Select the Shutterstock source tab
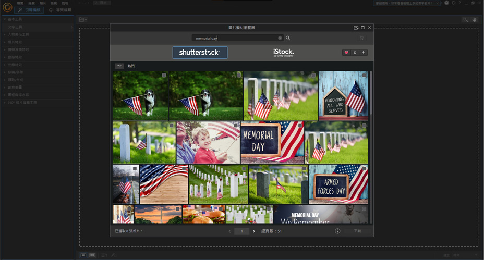Image resolution: width=484 pixels, height=260 pixels. click(200, 53)
